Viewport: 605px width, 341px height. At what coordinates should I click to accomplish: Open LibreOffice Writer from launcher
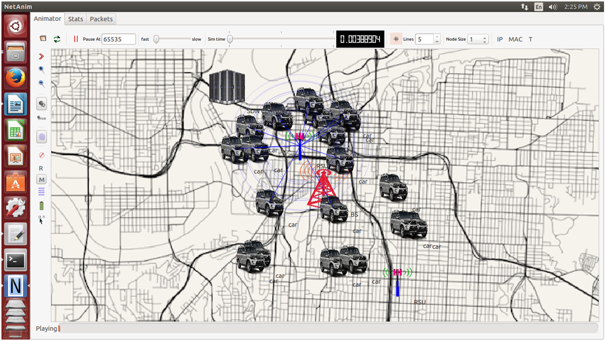click(15, 104)
